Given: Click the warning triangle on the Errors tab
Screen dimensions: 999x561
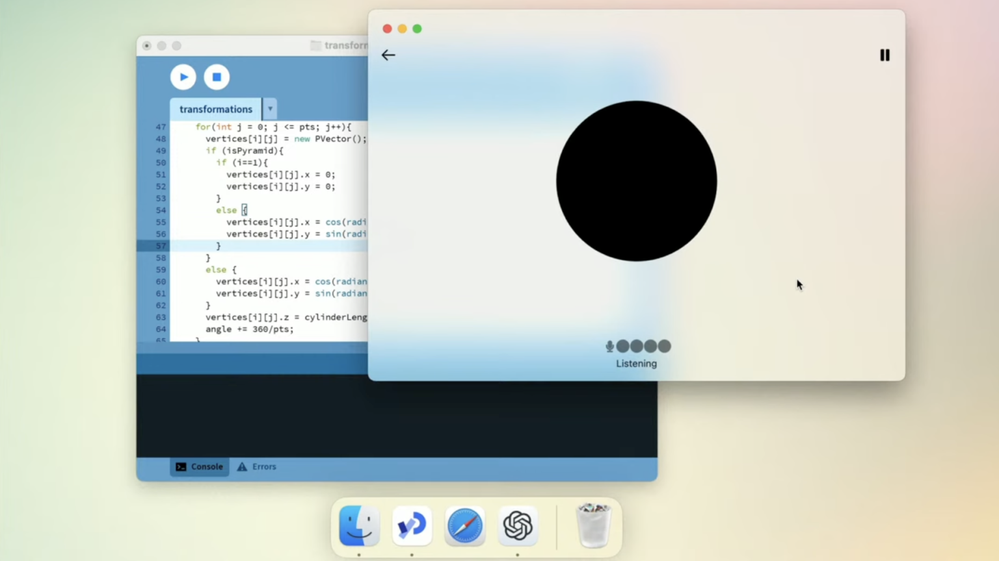Looking at the screenshot, I should point(241,466).
